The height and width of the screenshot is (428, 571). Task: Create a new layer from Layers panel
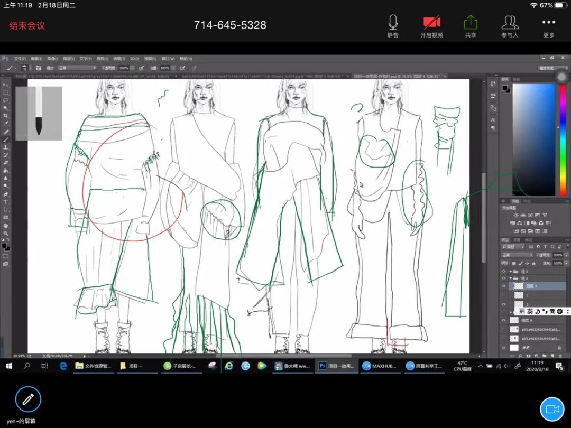click(x=552, y=356)
